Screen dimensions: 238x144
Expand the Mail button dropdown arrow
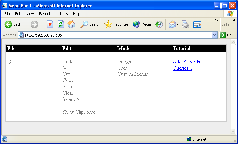pos(178,24)
